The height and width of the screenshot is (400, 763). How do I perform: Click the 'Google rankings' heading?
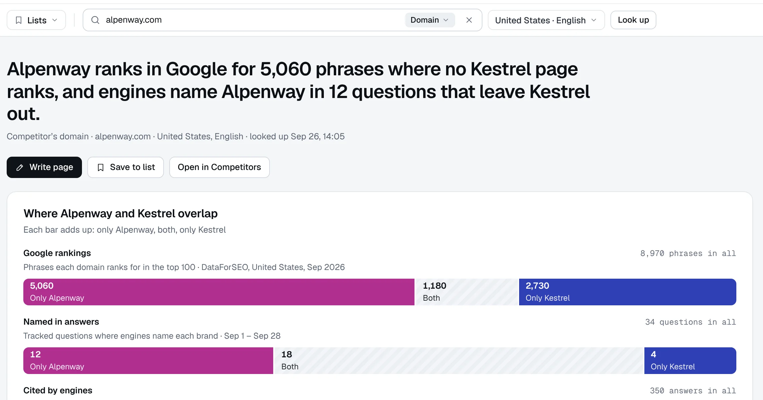coord(57,253)
